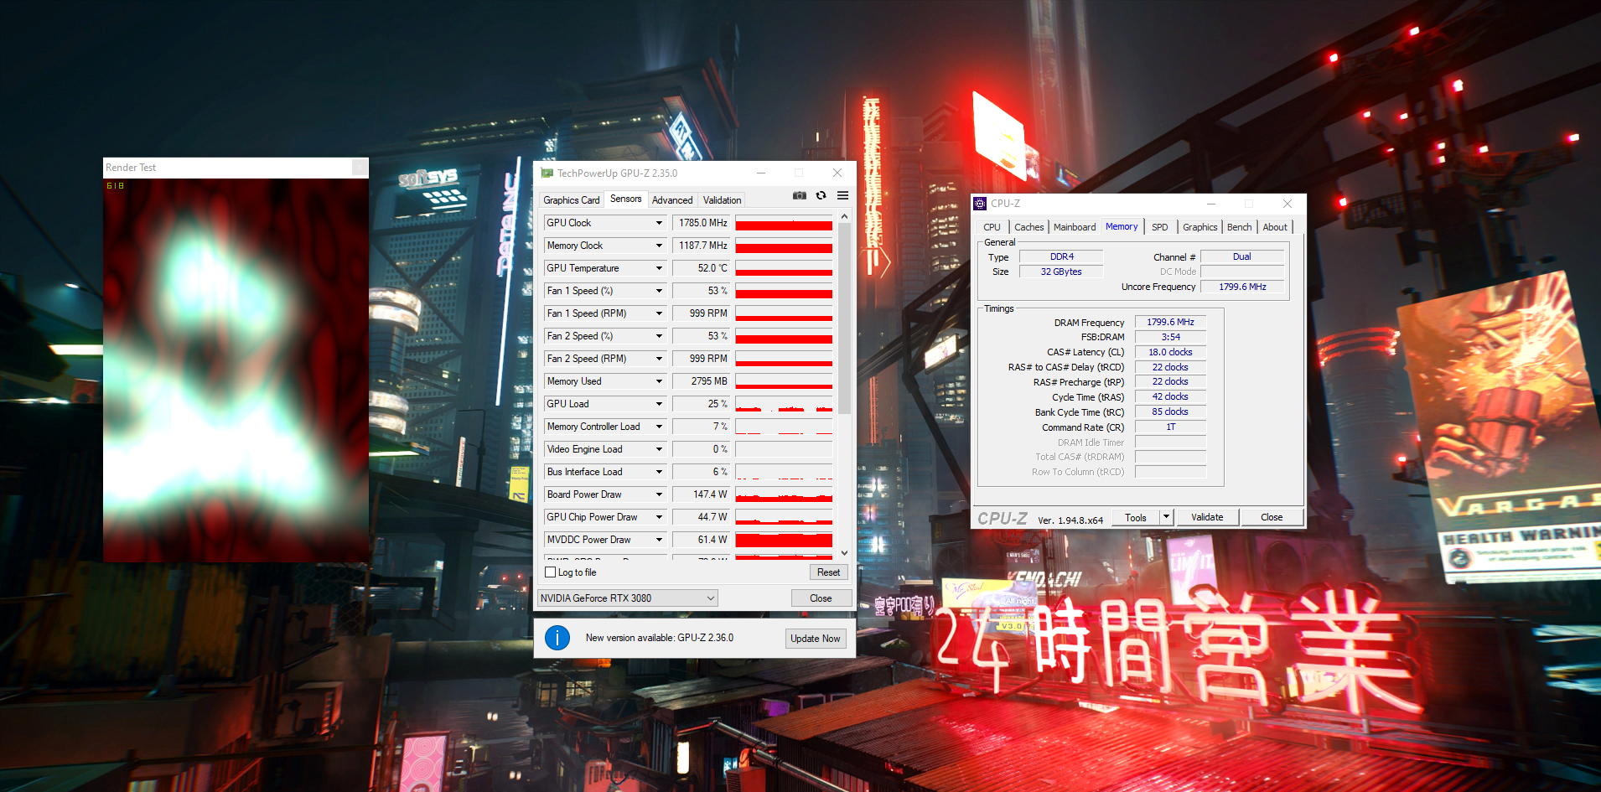The image size is (1601, 792).
Task: Open the Memory Clock sensor dropdown
Action: (x=659, y=246)
